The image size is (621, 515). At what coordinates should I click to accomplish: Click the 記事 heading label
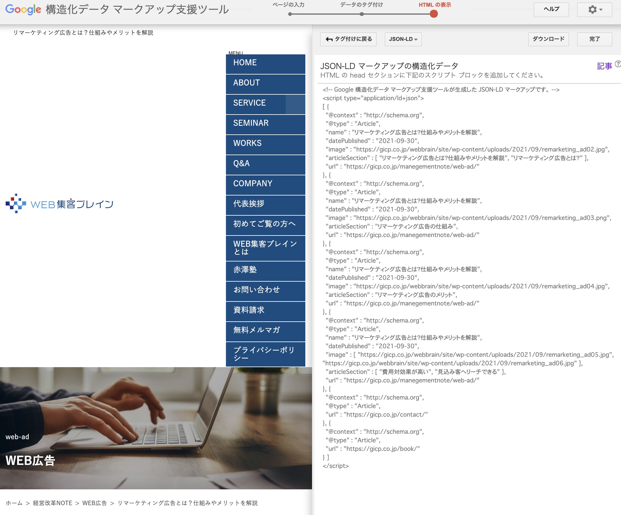(x=605, y=66)
